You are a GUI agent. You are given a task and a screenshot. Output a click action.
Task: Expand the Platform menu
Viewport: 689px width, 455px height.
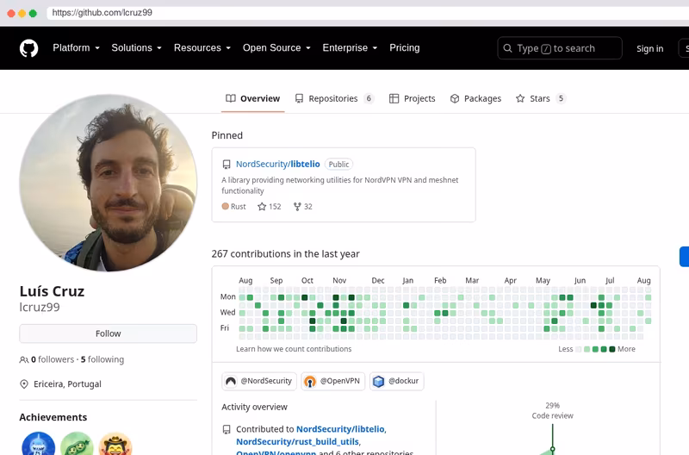(x=77, y=48)
